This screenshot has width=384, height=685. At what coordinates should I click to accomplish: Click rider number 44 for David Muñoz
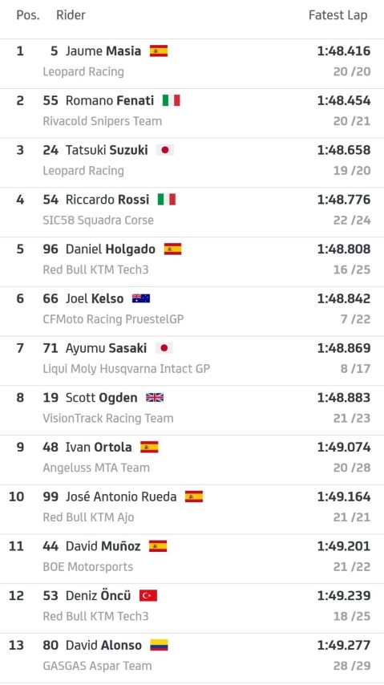coord(51,546)
